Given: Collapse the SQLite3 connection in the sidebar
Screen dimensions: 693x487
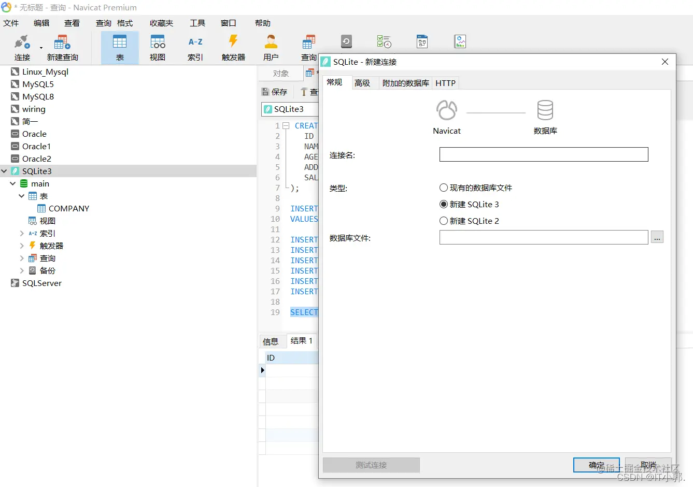Looking at the screenshot, I should 4,171.
